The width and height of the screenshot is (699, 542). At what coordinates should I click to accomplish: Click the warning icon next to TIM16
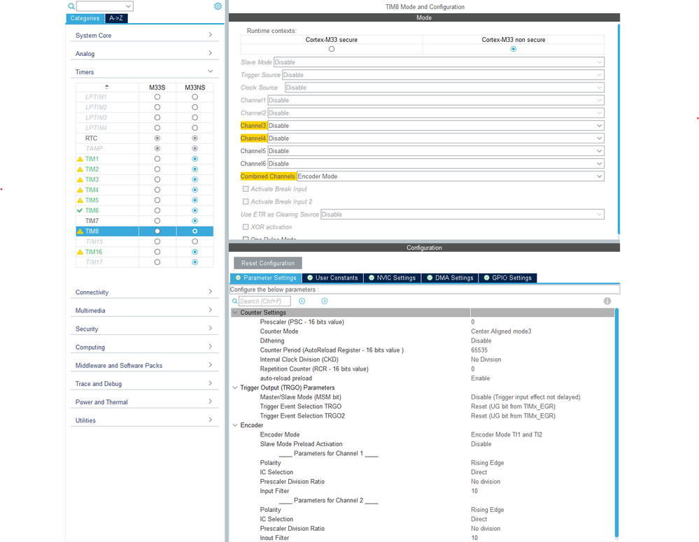tap(80, 252)
